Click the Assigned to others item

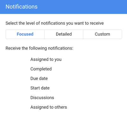click(x=49, y=107)
